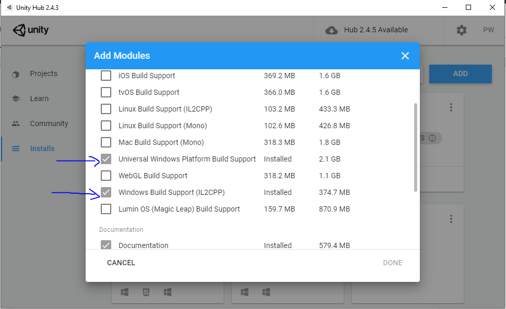The height and width of the screenshot is (309, 506).
Task: Click the CANCEL button in dialog
Action: point(121,263)
